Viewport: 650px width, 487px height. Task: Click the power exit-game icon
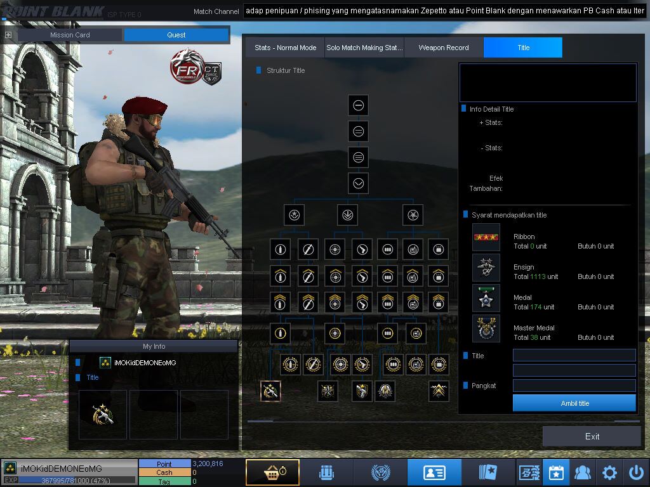click(636, 472)
